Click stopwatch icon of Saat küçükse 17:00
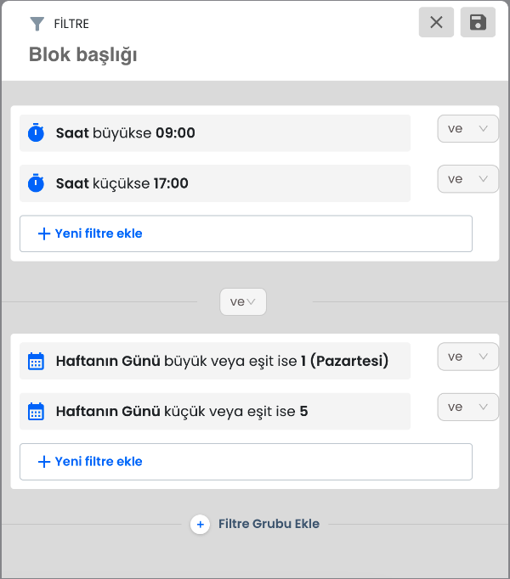The height and width of the screenshot is (579, 510). point(36,183)
